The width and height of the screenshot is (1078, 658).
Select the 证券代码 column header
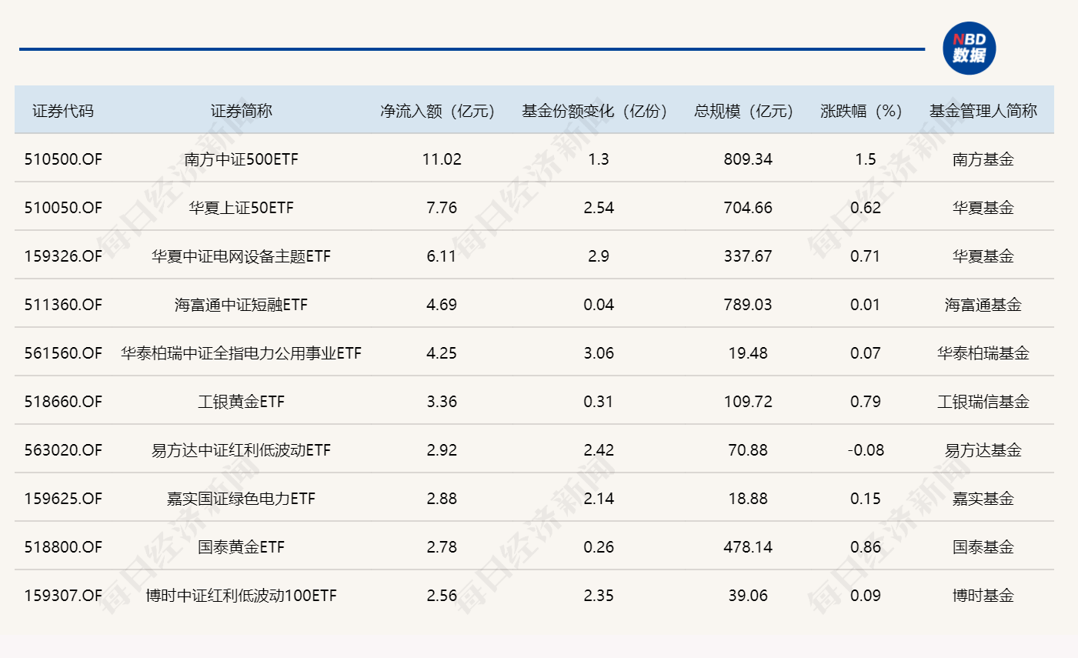pyautogui.click(x=63, y=111)
